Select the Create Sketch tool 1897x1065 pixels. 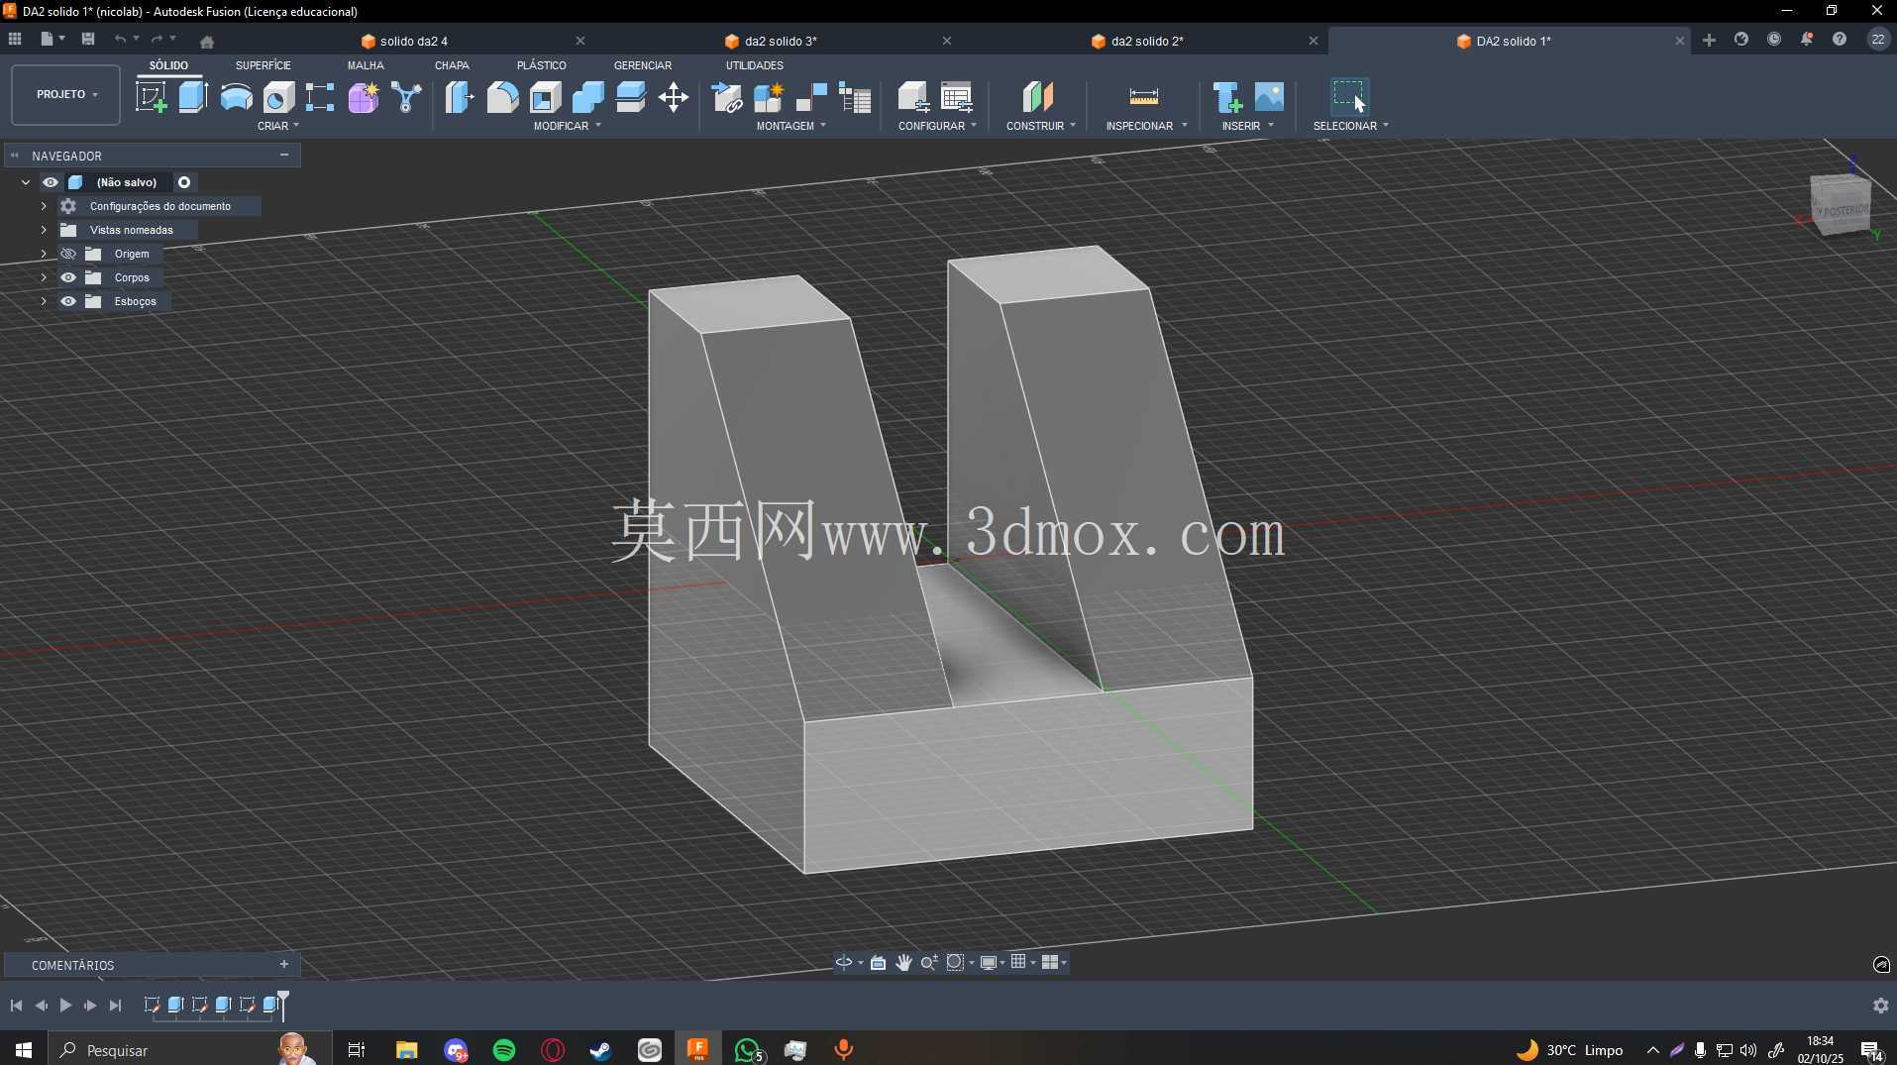151,97
